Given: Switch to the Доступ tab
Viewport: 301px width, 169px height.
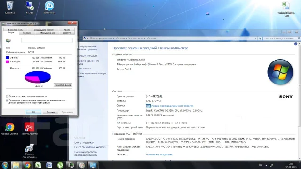Looking at the screenshot, I should pos(67,33).
